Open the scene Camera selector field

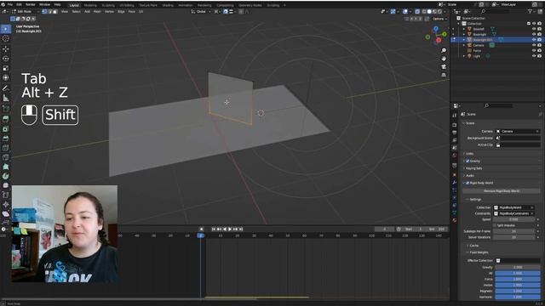(518, 132)
